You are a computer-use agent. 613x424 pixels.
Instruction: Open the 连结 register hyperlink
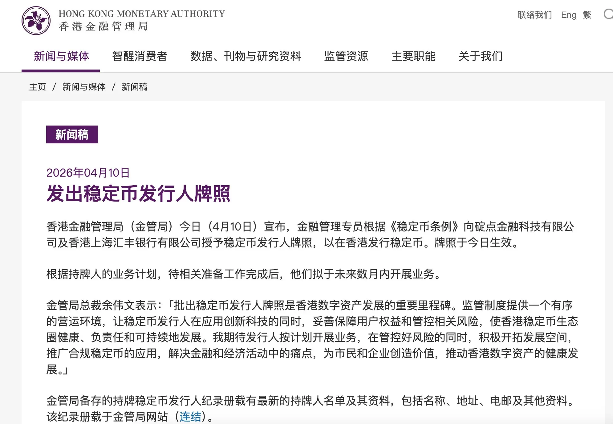click(190, 417)
